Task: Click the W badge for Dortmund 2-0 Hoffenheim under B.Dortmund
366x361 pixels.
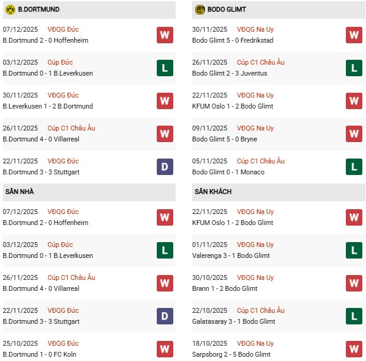Action: (x=165, y=35)
